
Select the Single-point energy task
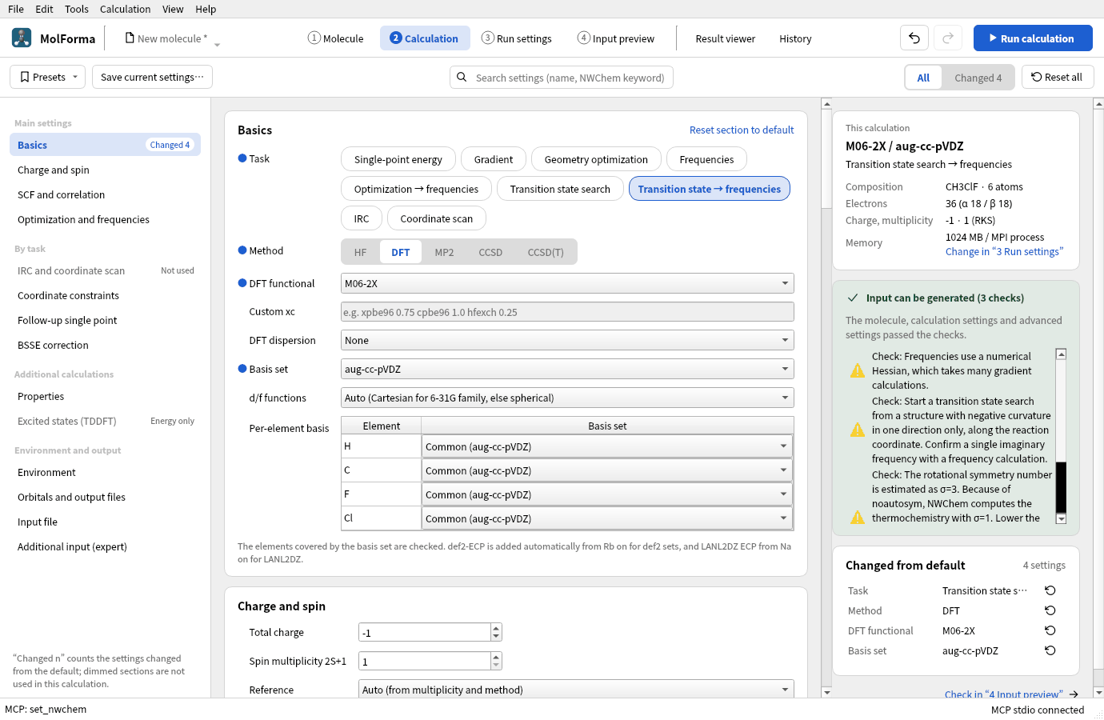pyautogui.click(x=398, y=159)
